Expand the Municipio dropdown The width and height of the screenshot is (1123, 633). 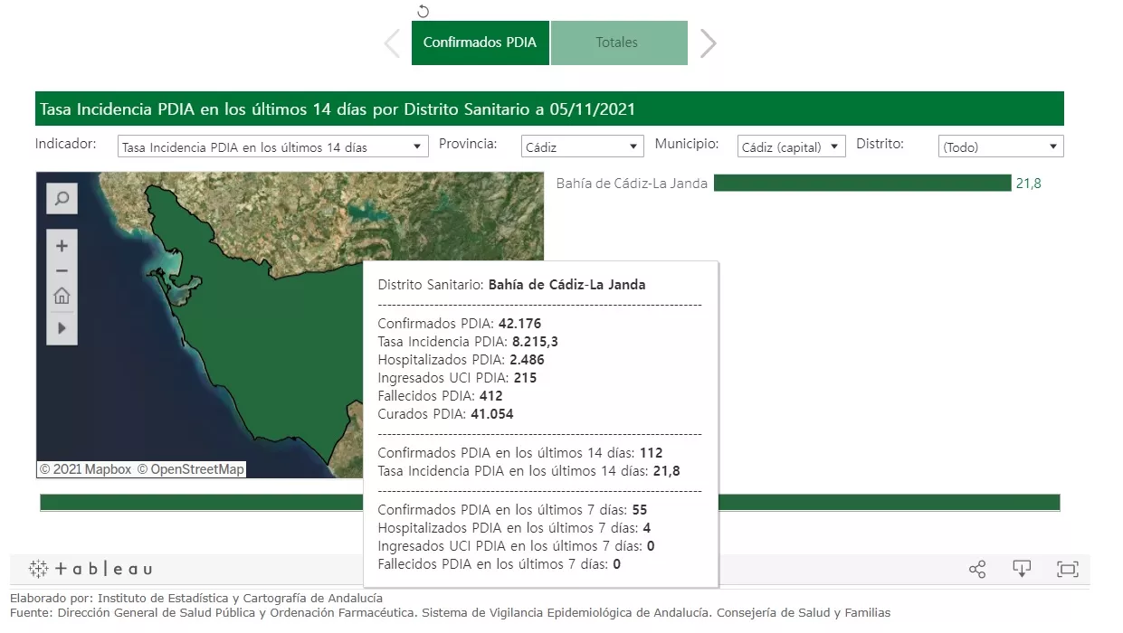pos(791,146)
